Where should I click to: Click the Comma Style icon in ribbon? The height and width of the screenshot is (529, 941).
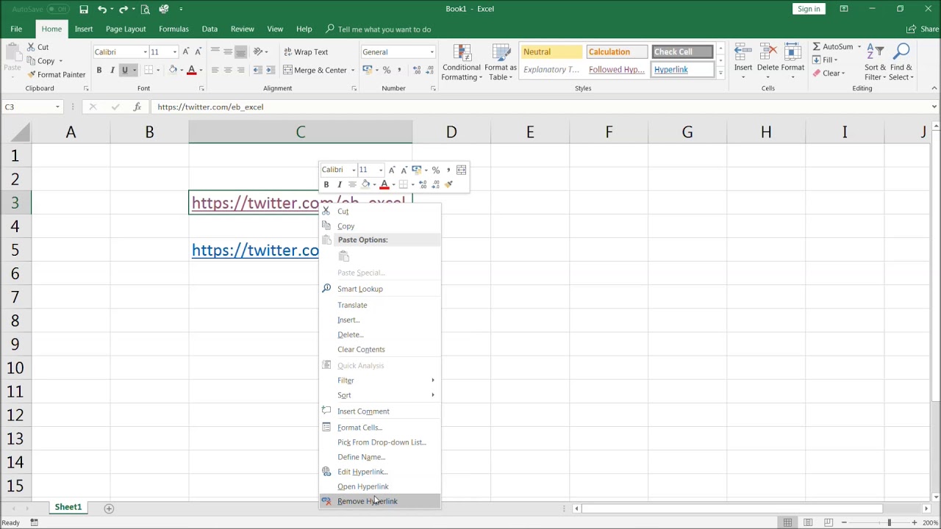pyautogui.click(x=399, y=70)
